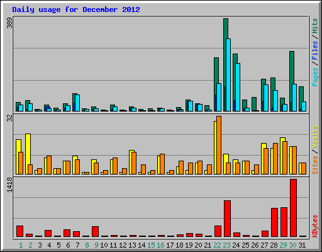Click the red KBytes bar for day 1
Image resolution: width=322 pixels, height=252 pixels.
(x=19, y=231)
